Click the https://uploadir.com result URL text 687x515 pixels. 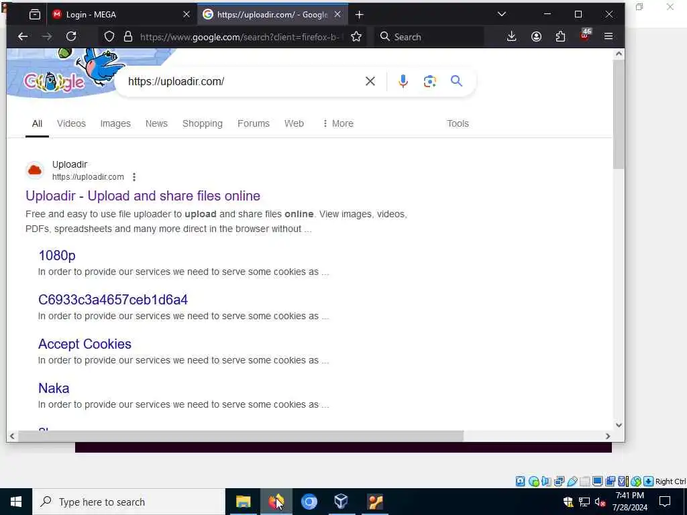tap(88, 177)
